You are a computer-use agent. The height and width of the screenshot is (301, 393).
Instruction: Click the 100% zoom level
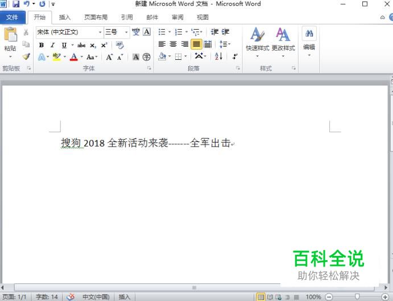click(x=313, y=297)
